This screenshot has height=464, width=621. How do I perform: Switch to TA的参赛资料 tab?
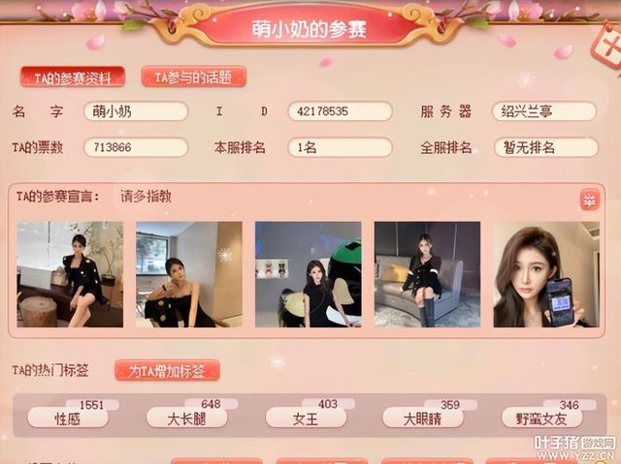(73, 77)
